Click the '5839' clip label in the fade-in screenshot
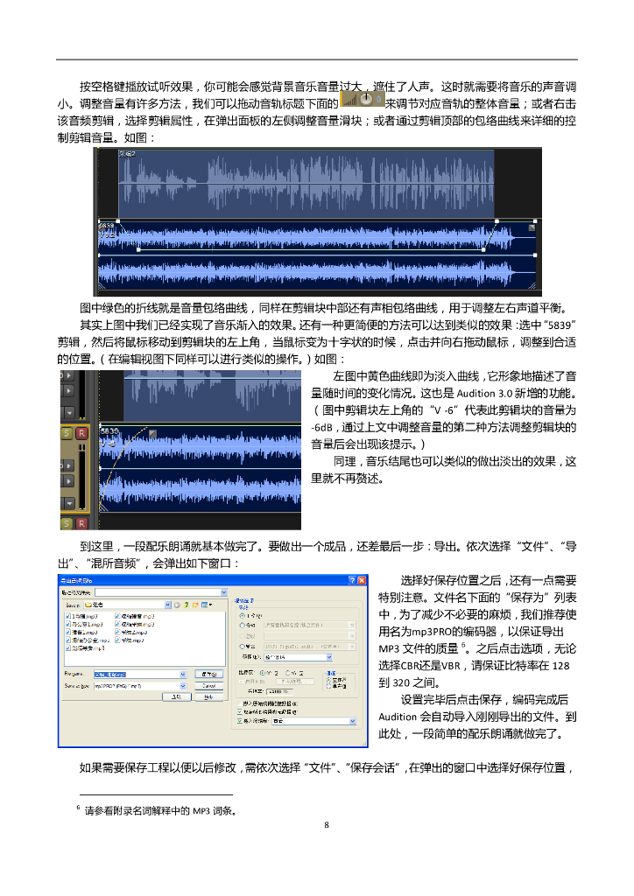 point(109,431)
